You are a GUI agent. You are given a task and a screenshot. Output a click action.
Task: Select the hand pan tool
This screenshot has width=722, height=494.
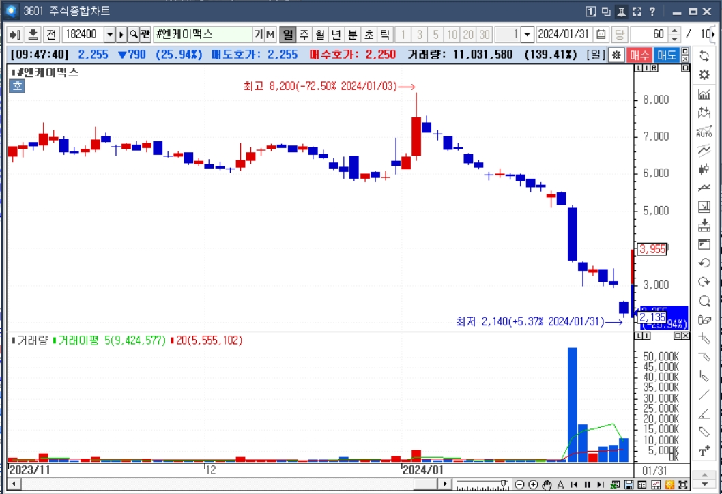pos(547,484)
